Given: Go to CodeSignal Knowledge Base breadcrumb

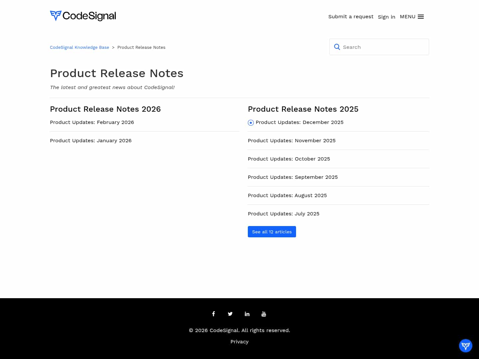Looking at the screenshot, I should click(x=80, y=48).
